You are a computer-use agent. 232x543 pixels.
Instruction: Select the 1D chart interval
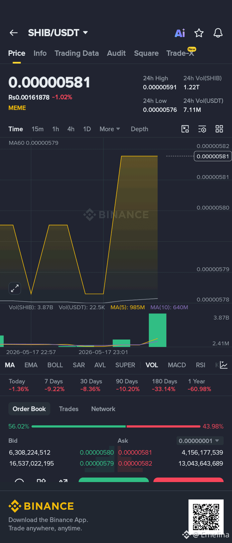(87, 129)
